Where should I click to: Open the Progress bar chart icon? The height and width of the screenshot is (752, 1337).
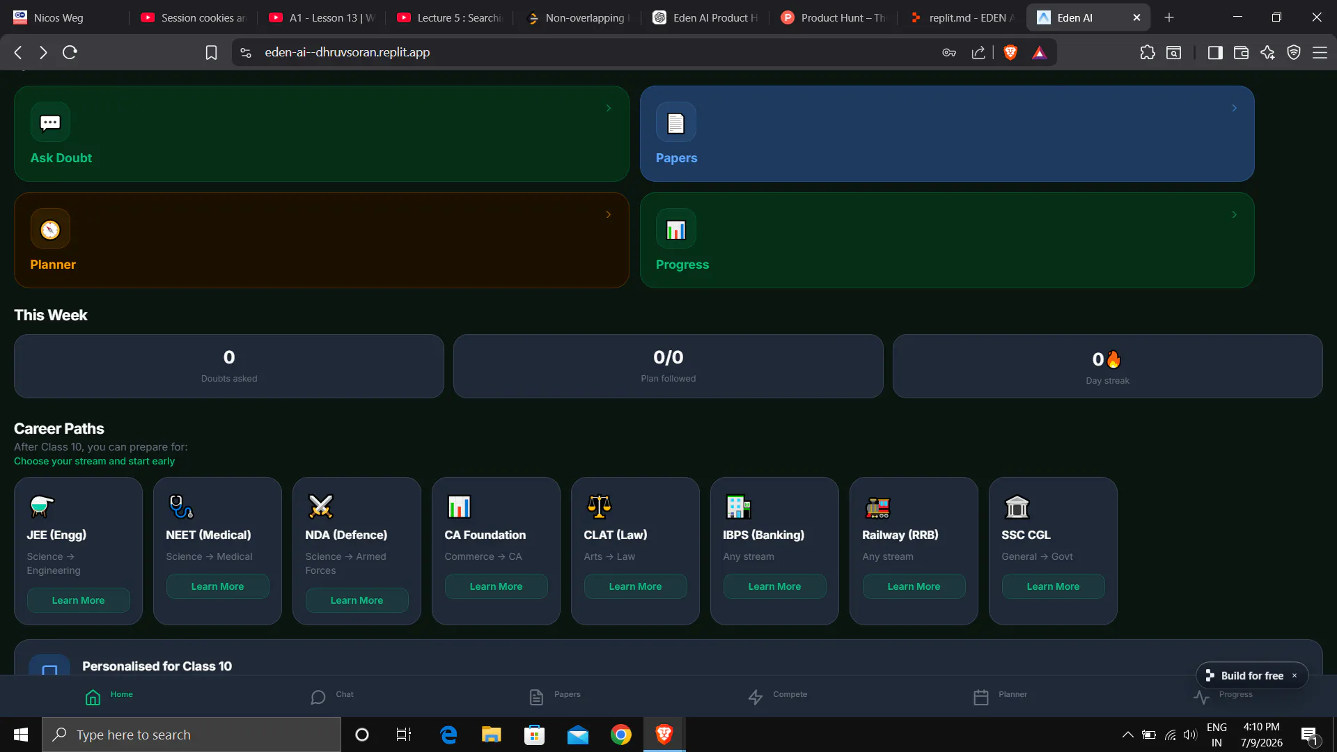click(675, 230)
